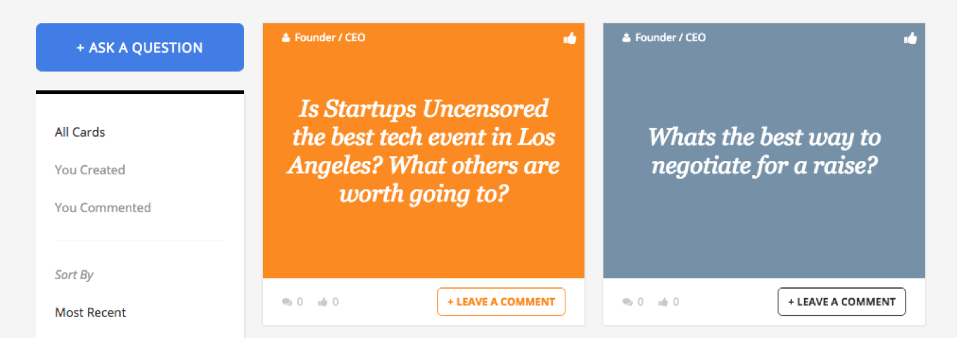The width and height of the screenshot is (957, 338).
Task: Filter by cards You Commented on
Action: (x=103, y=208)
